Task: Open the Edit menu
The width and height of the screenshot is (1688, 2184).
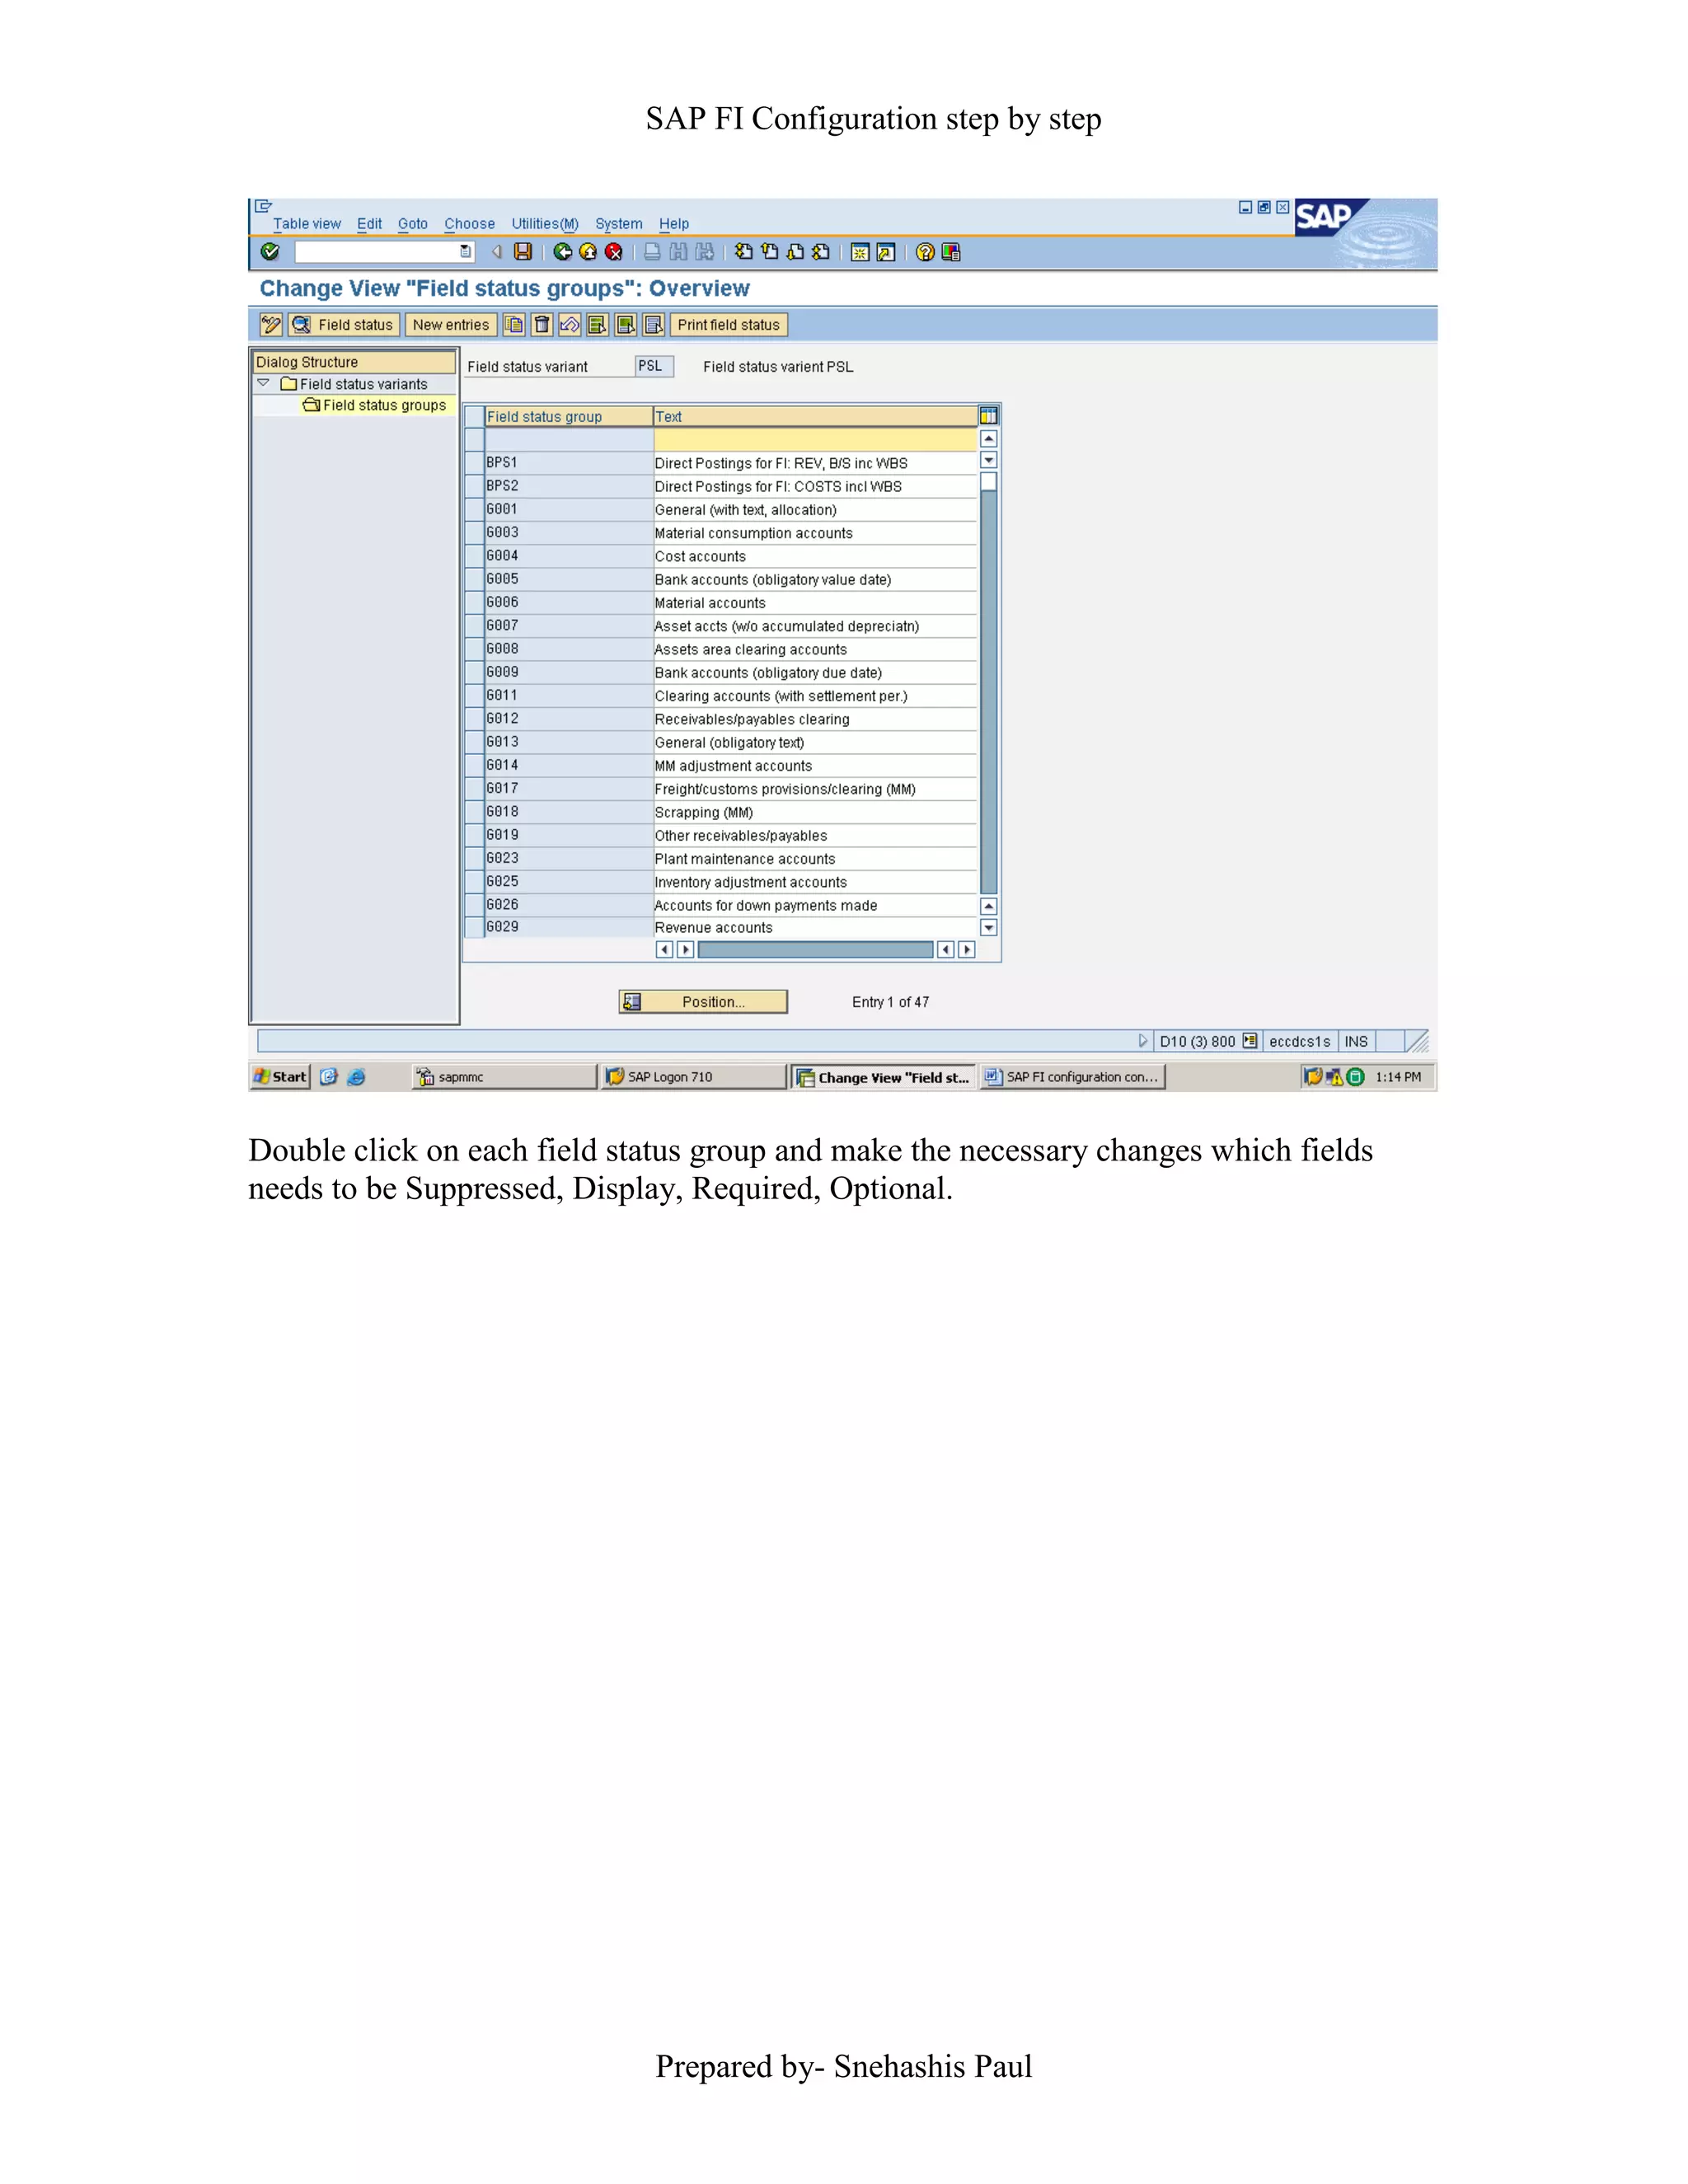Action: click(x=369, y=224)
